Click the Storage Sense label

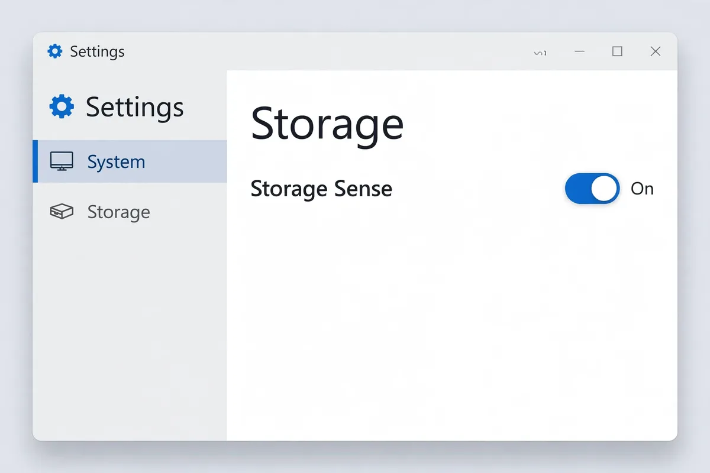click(x=321, y=189)
